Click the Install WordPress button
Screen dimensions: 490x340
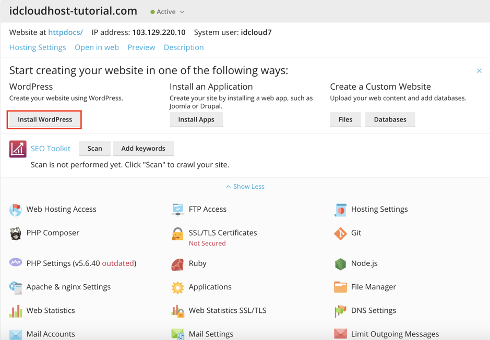(x=44, y=119)
